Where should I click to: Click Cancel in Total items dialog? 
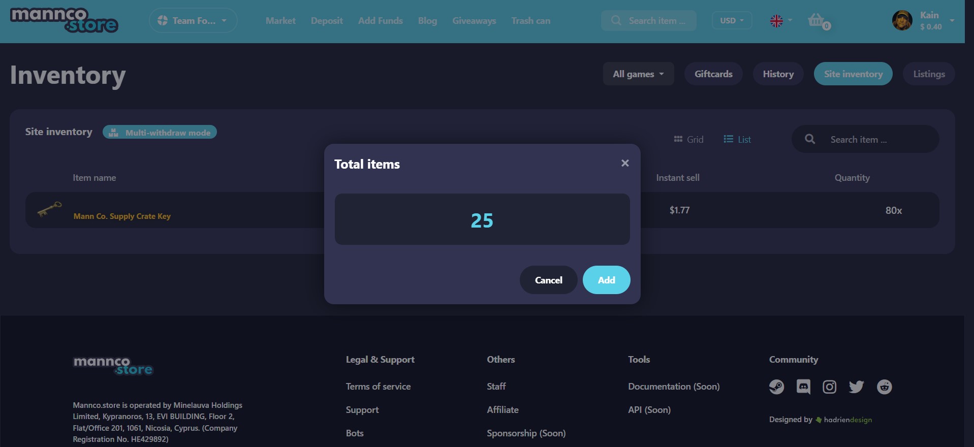tap(548, 280)
